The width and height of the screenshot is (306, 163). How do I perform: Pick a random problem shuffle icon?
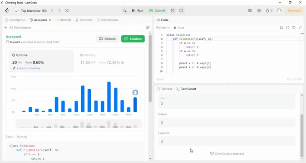(x=67, y=10)
